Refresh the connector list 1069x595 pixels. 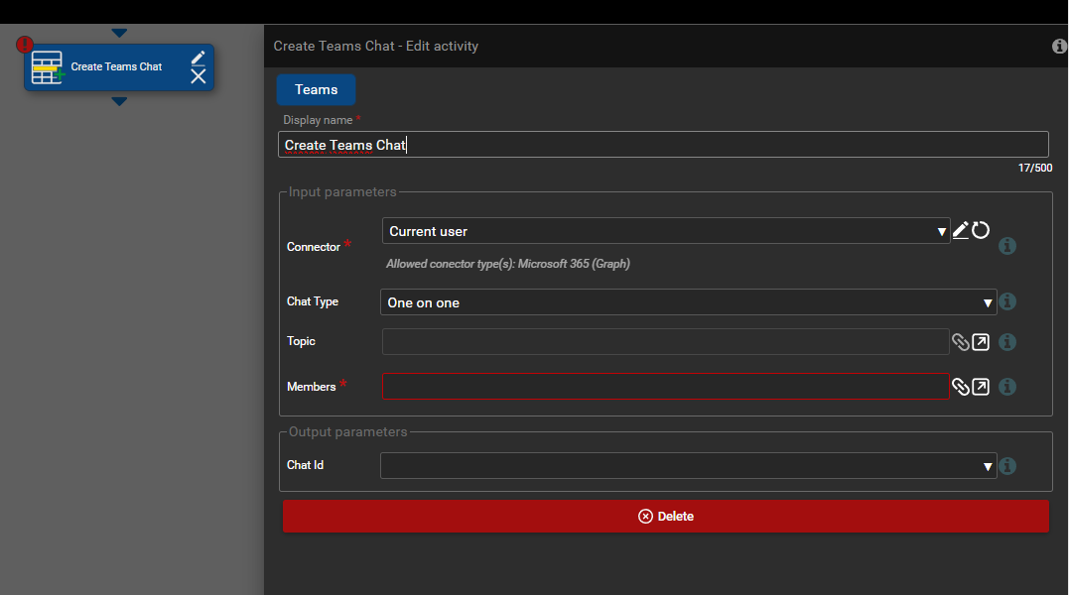click(x=981, y=230)
